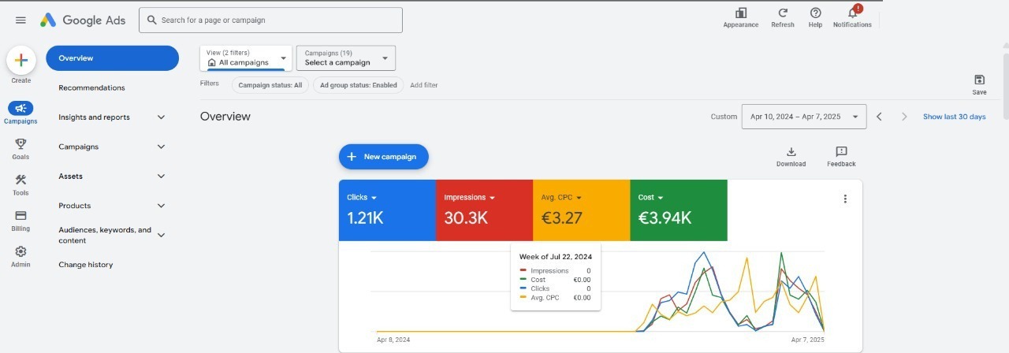Click the Add filter field
This screenshot has height=353, width=1009.
pos(424,85)
